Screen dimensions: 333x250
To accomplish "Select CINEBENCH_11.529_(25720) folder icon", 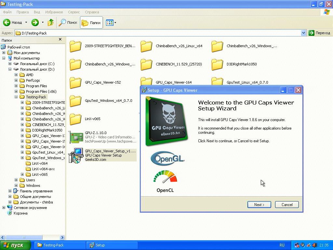I will click(146, 64).
